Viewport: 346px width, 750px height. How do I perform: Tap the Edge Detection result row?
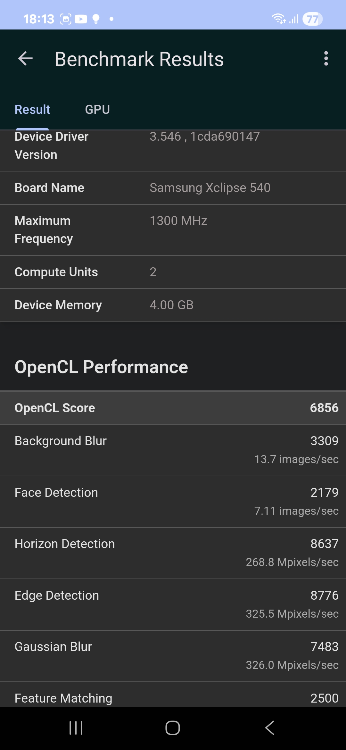(173, 604)
